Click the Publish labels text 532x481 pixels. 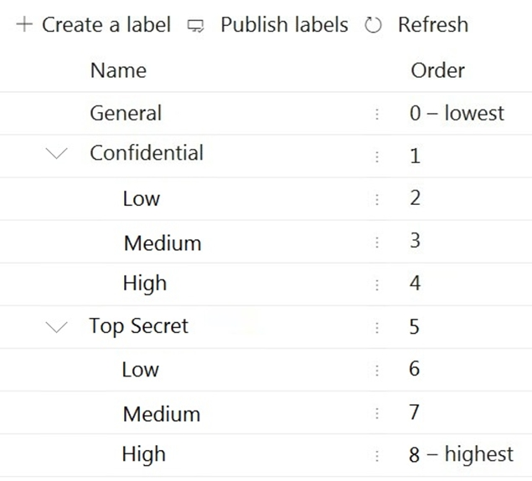[284, 25]
